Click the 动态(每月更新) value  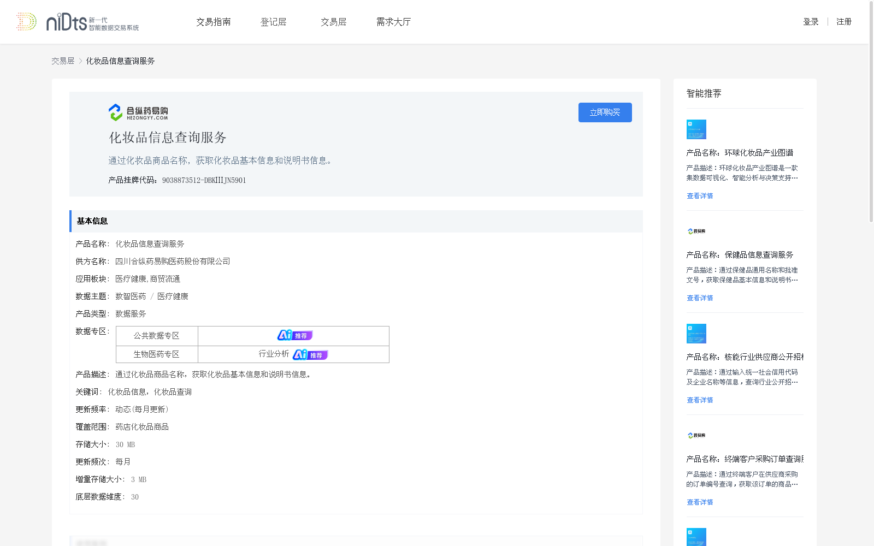click(142, 410)
